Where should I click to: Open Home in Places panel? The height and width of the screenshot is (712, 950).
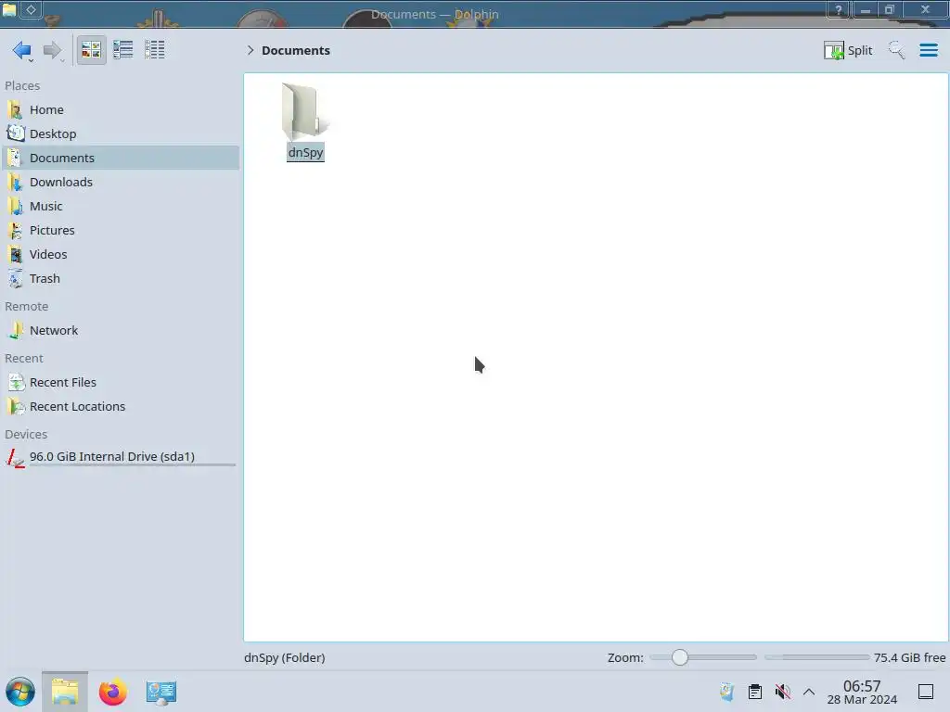coord(121,109)
